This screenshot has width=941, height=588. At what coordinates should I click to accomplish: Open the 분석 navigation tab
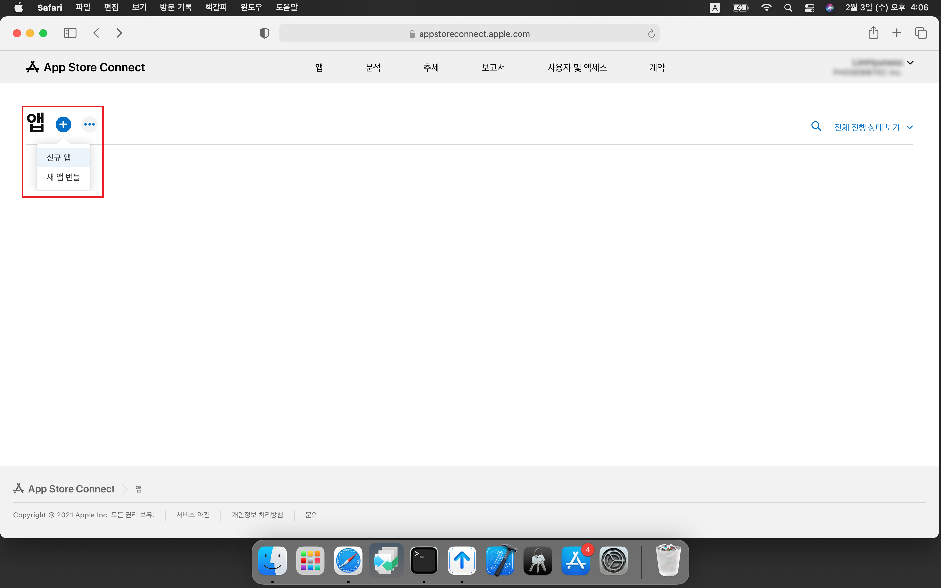point(373,67)
